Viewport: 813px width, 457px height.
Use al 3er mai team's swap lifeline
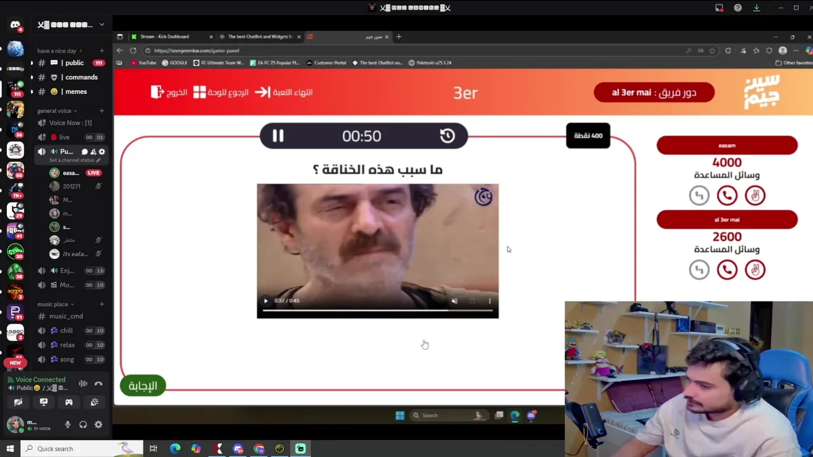point(699,270)
